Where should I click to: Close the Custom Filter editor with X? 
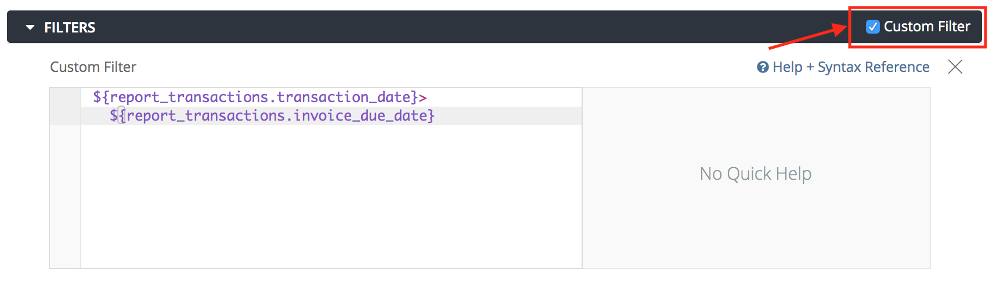pos(955,67)
